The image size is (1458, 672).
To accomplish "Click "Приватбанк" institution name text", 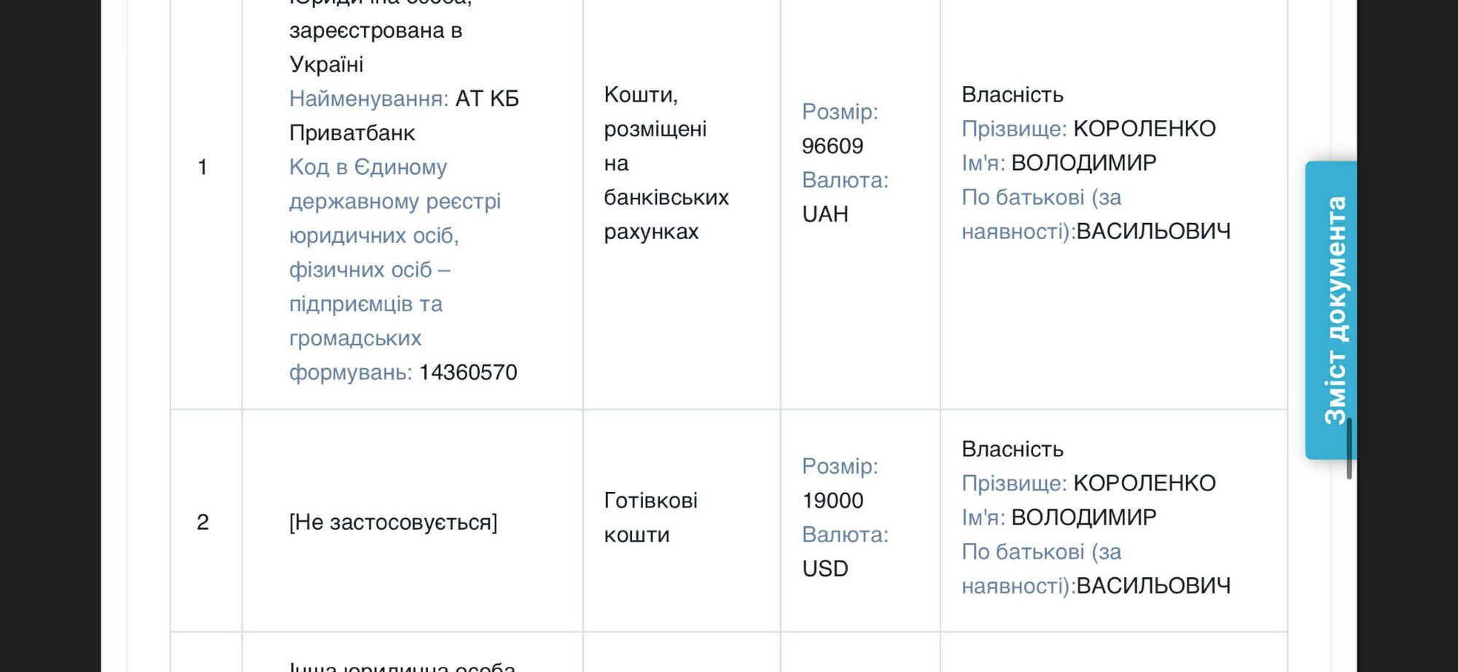I will pyautogui.click(x=352, y=133).
